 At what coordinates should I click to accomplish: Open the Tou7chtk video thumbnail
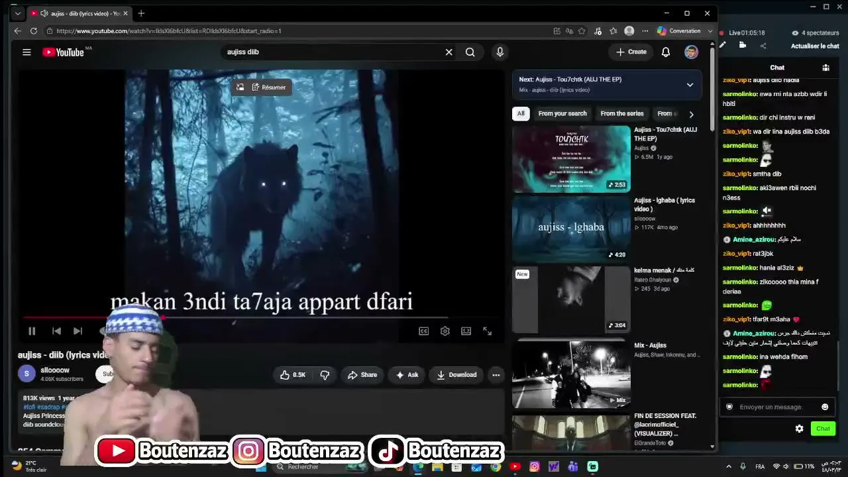point(571,159)
